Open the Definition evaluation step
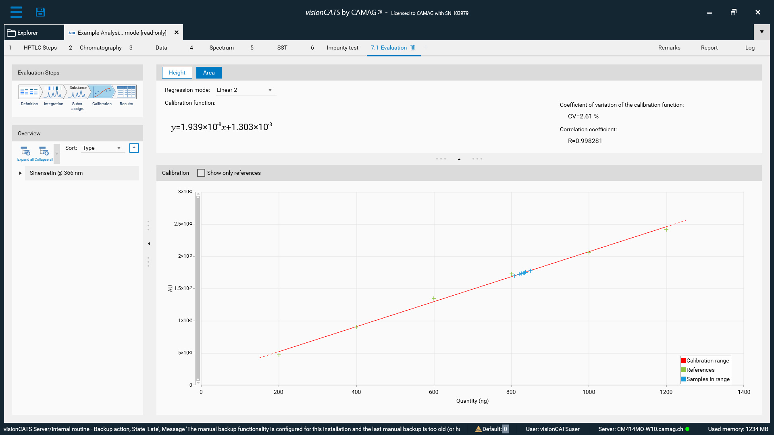Viewport: 774px width, 435px height. pyautogui.click(x=29, y=92)
